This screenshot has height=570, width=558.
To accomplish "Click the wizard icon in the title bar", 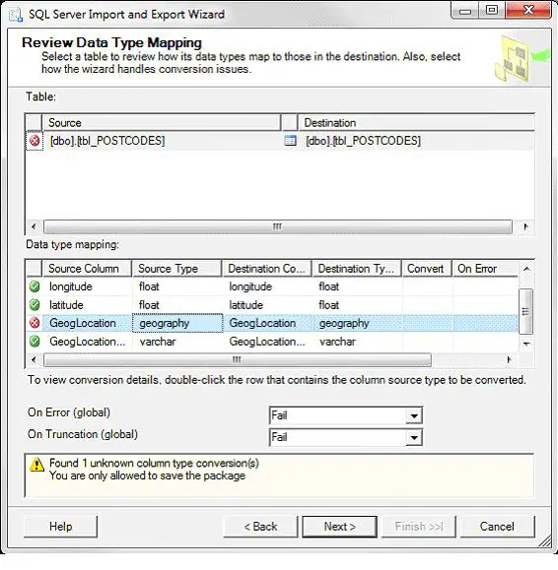I will (x=16, y=15).
